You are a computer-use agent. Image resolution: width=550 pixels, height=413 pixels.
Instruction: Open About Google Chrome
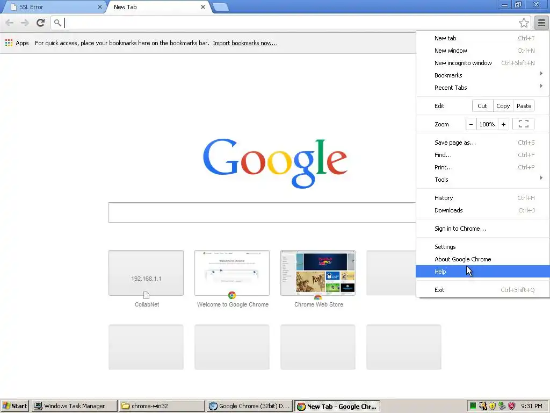point(483,259)
